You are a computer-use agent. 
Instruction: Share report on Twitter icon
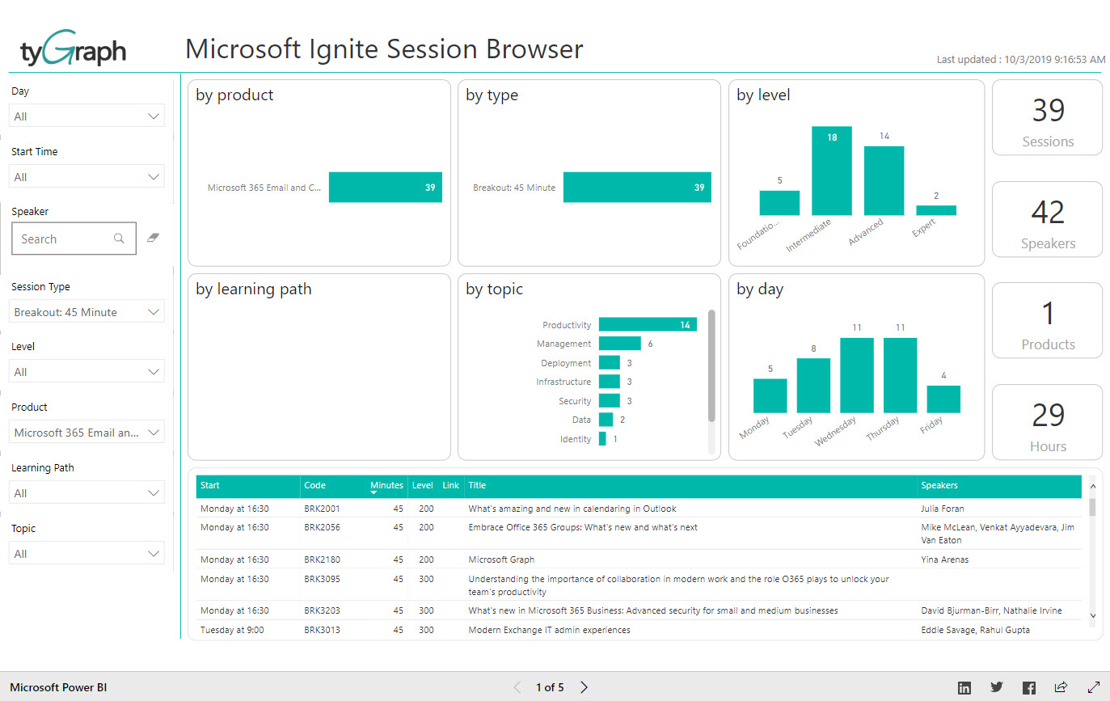point(997,687)
